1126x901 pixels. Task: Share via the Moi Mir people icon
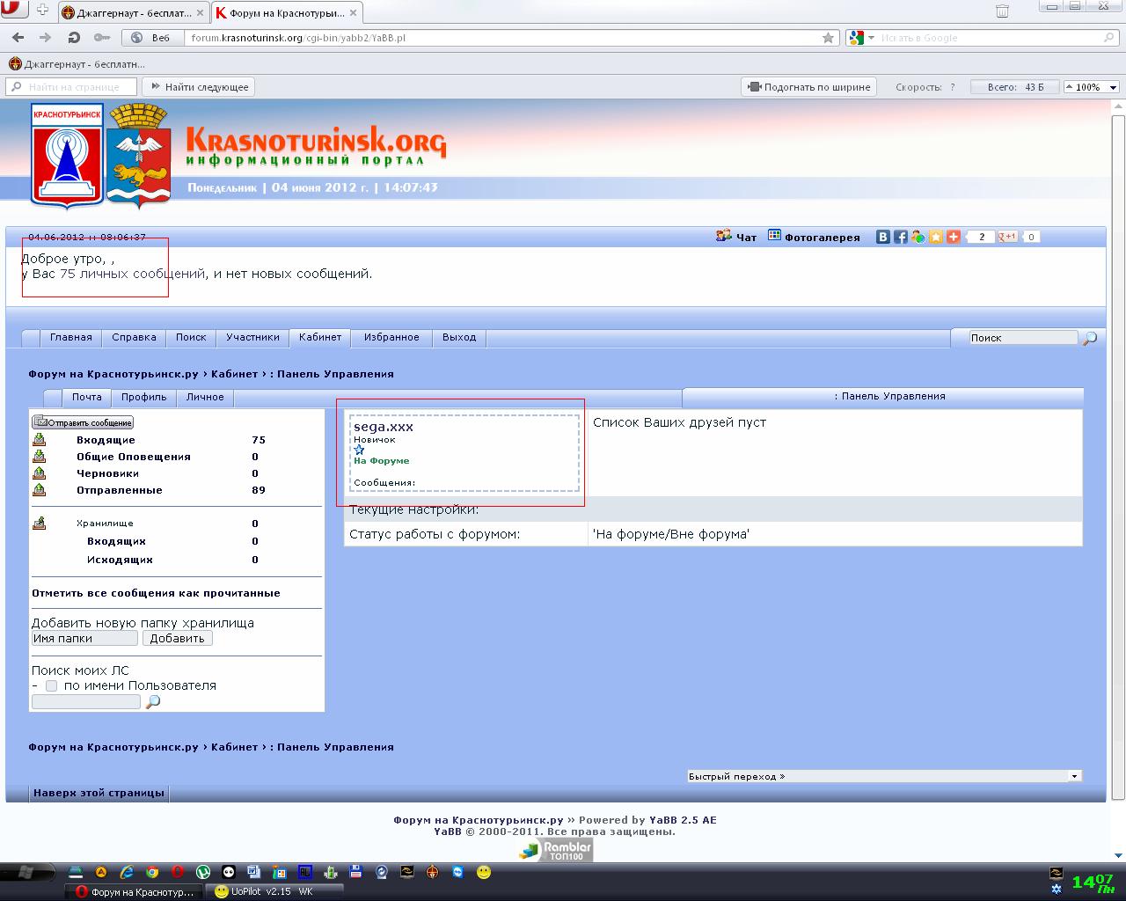pyautogui.click(x=918, y=237)
